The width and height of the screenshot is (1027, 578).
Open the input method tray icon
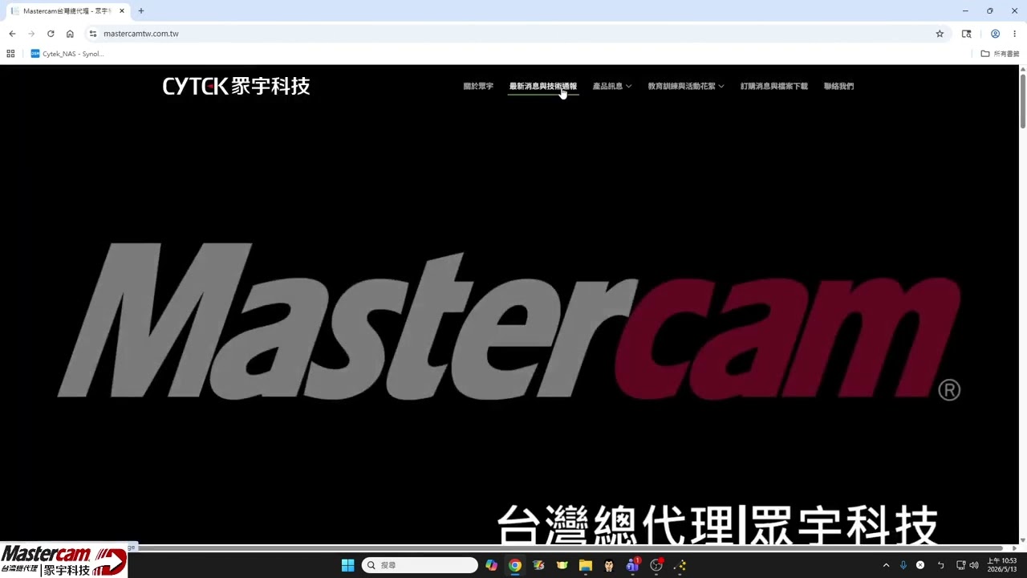[941, 565]
